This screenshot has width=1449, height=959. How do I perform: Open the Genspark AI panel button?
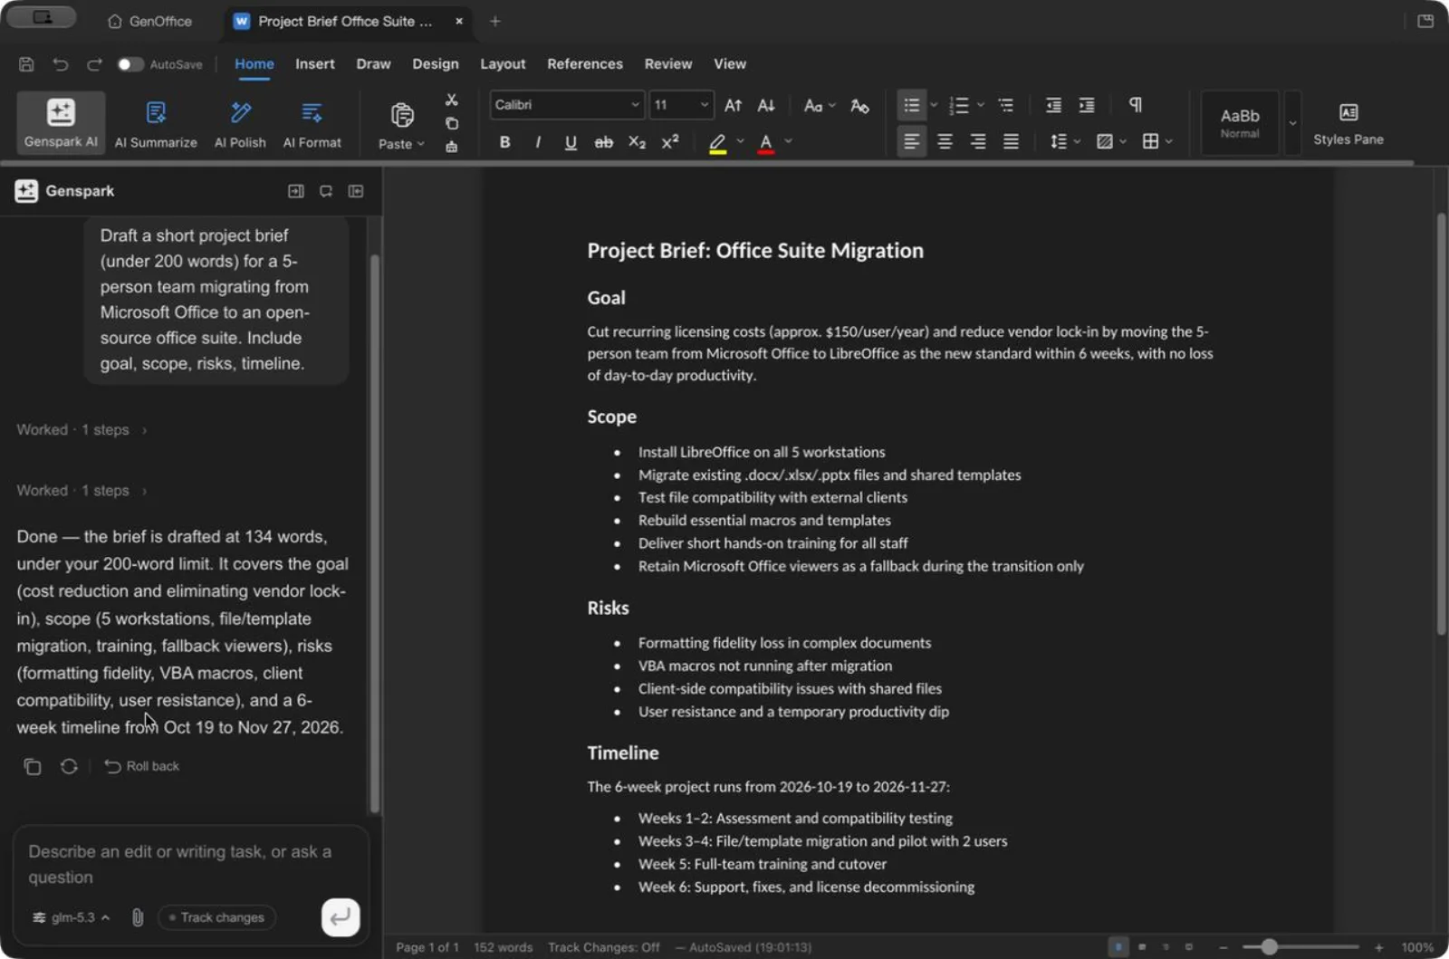coord(61,122)
